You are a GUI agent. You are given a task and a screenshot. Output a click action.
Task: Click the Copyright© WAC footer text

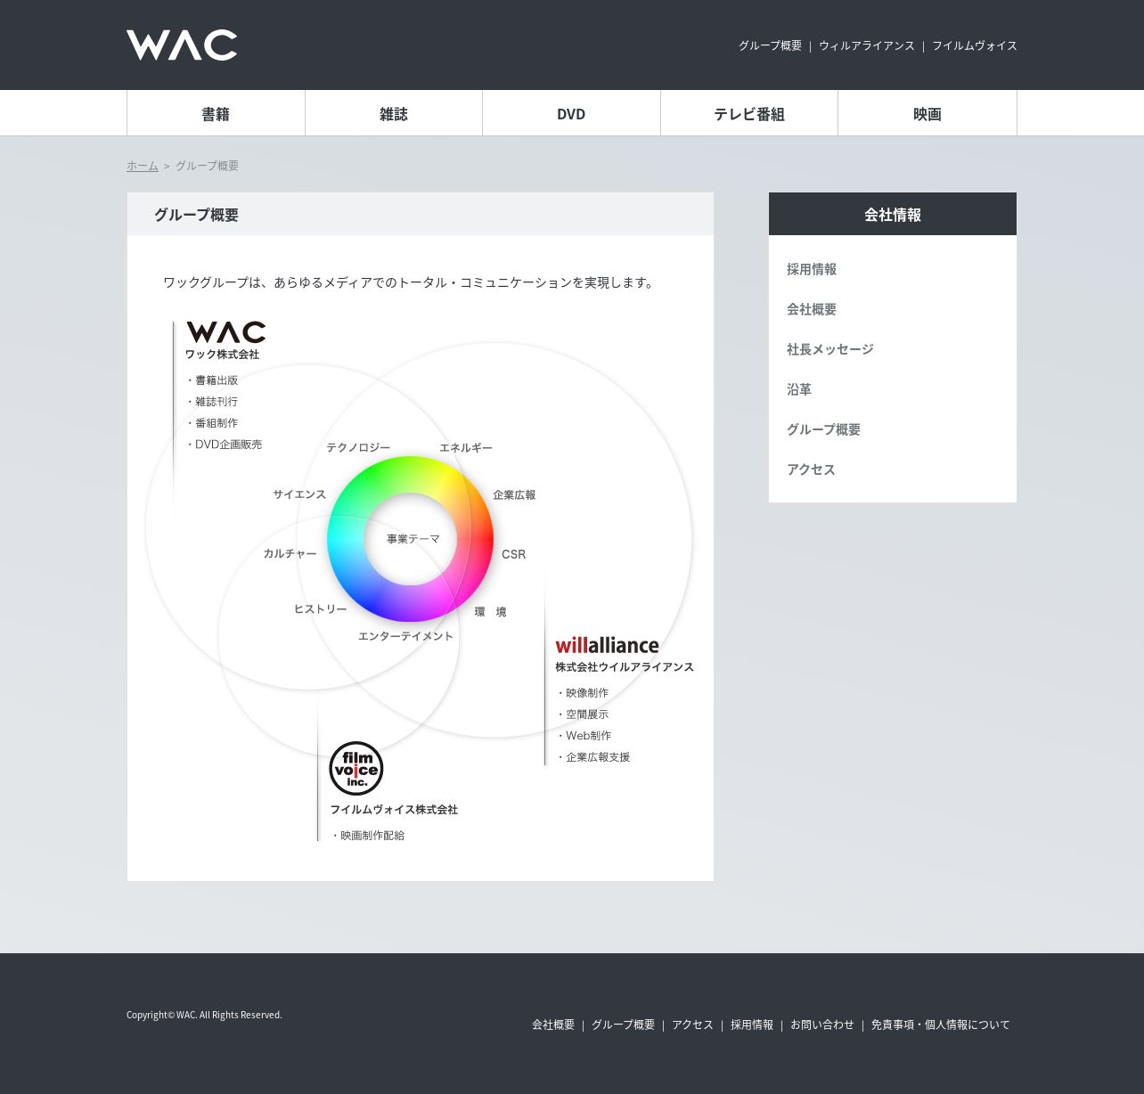[204, 1015]
